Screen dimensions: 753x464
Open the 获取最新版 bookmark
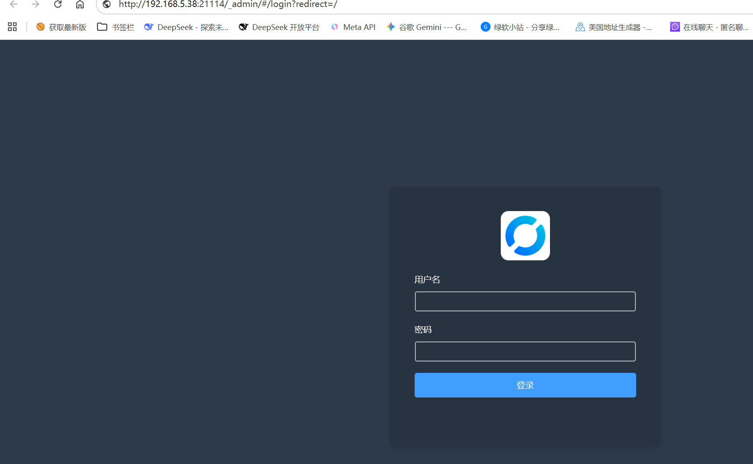click(62, 27)
